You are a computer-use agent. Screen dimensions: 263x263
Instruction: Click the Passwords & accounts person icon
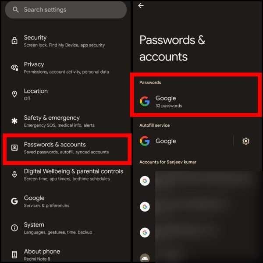coord(14,148)
